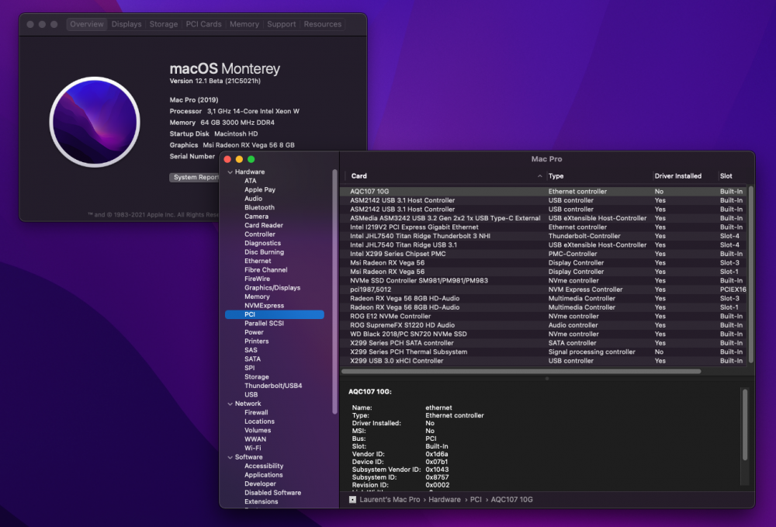Select Card Reader in the sidebar
Viewport: 776px width, 527px height.
[264, 226]
